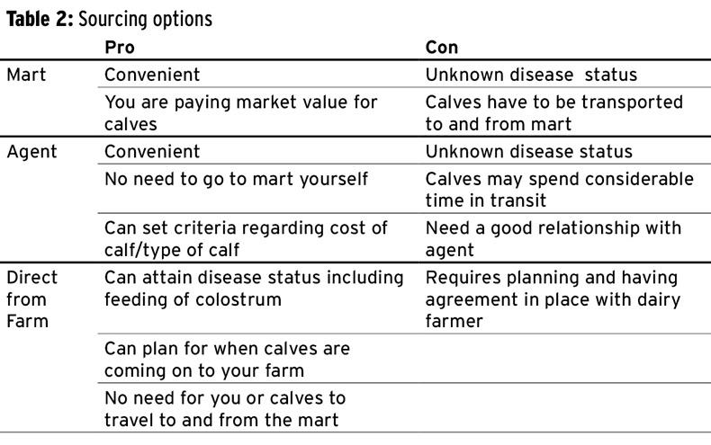This screenshot has height=445, width=711.
Task: Select "Calves may spend considerable time in transit"
Action: [x=559, y=190]
